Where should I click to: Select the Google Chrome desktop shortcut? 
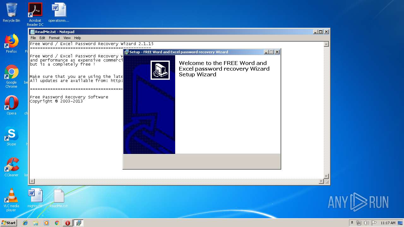click(x=11, y=76)
